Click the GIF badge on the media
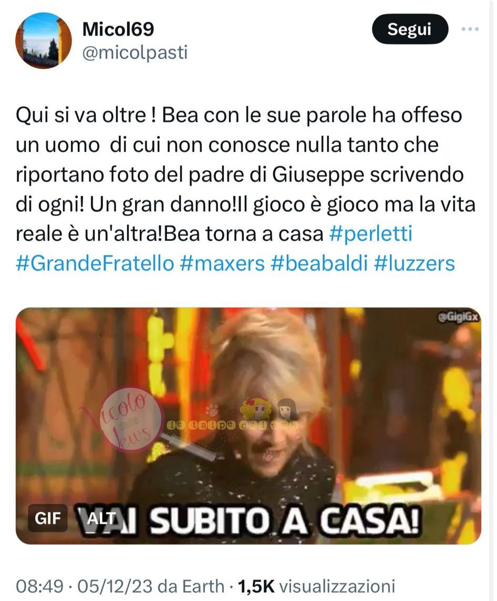This screenshot has height=601, width=497. point(47,518)
